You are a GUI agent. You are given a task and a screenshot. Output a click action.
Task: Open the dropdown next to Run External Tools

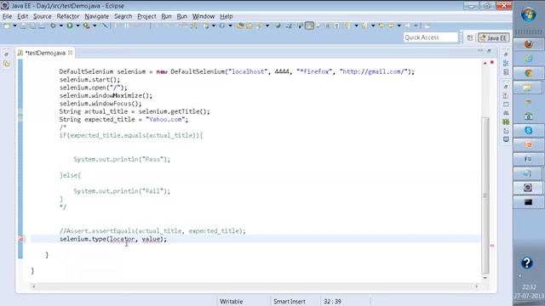(x=95, y=25)
